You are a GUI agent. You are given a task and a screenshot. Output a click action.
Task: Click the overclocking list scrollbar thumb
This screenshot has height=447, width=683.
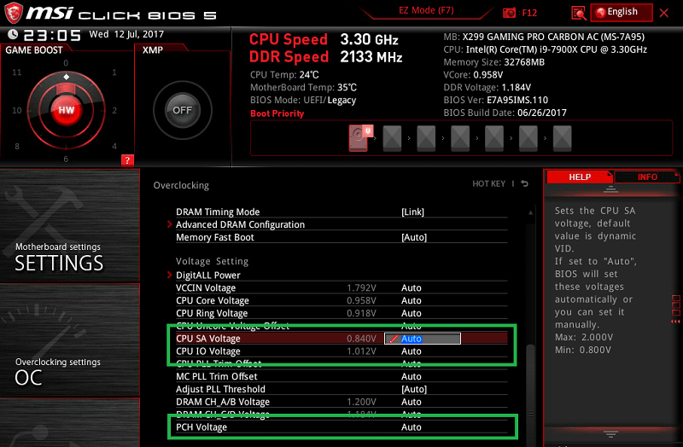pos(530,394)
